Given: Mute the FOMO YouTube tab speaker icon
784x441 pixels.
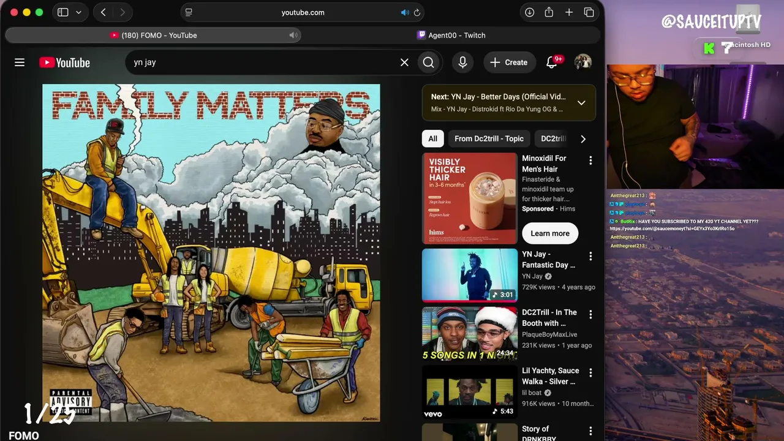Looking at the screenshot, I should pyautogui.click(x=293, y=36).
